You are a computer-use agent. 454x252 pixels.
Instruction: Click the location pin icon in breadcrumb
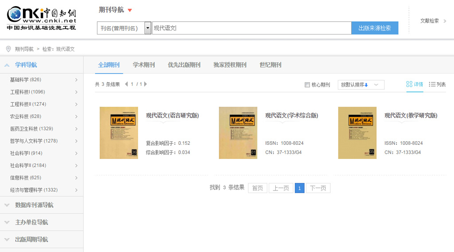click(x=8, y=49)
